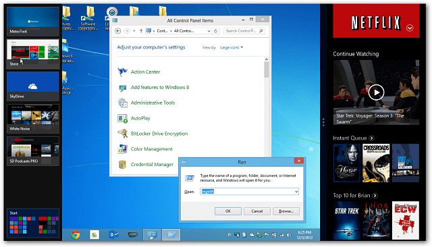
Task: Open recent locations dropdown arrow
Action: click(134, 31)
